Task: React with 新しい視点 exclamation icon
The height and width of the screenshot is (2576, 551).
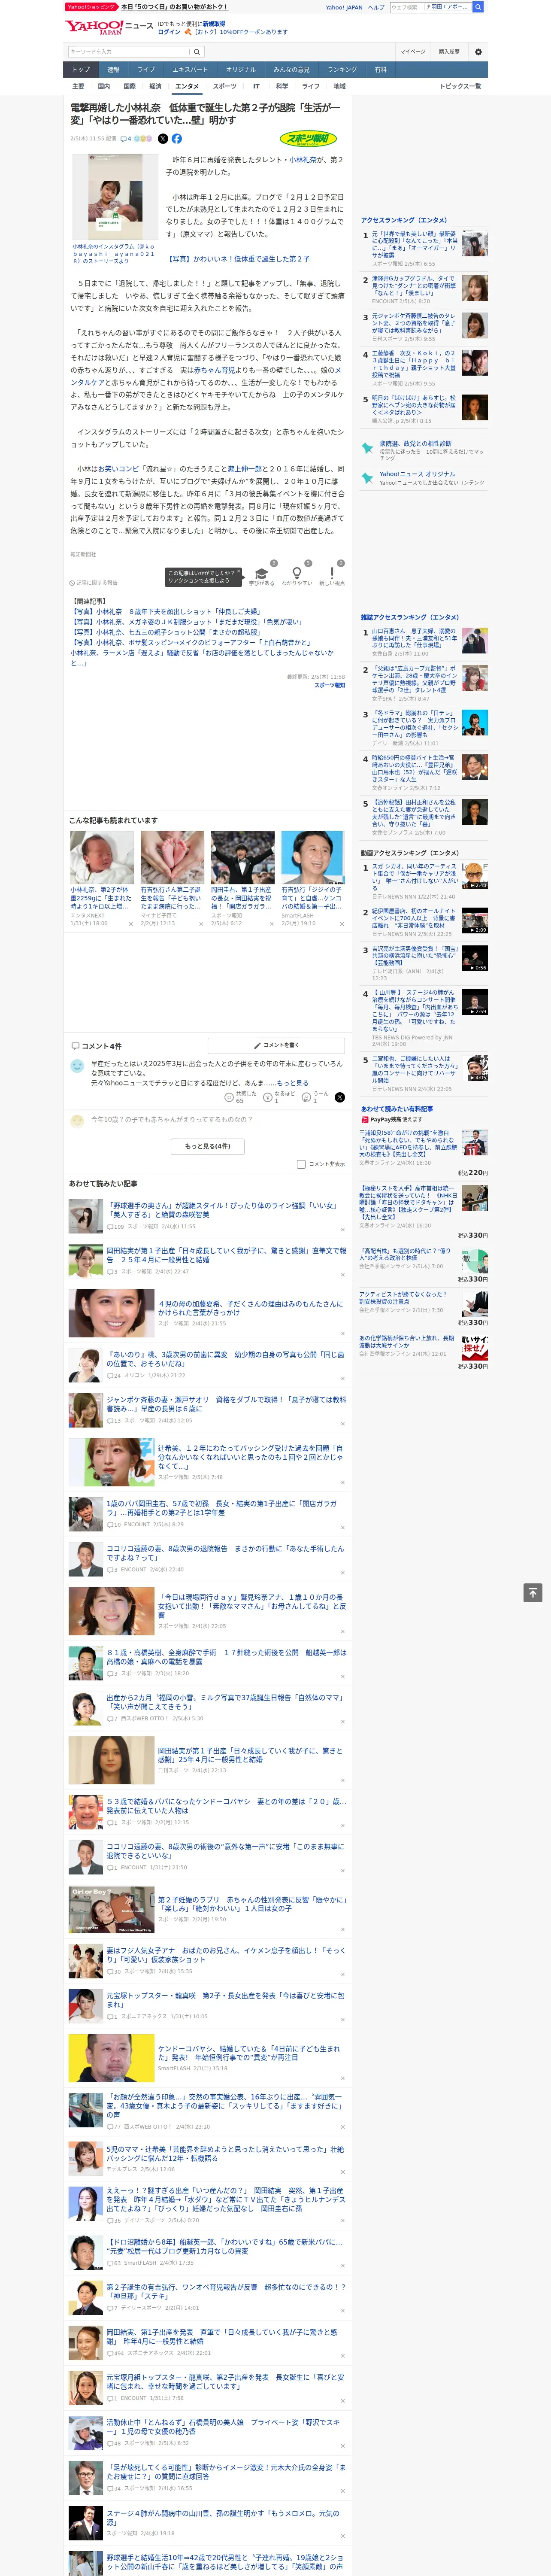Action: [332, 575]
